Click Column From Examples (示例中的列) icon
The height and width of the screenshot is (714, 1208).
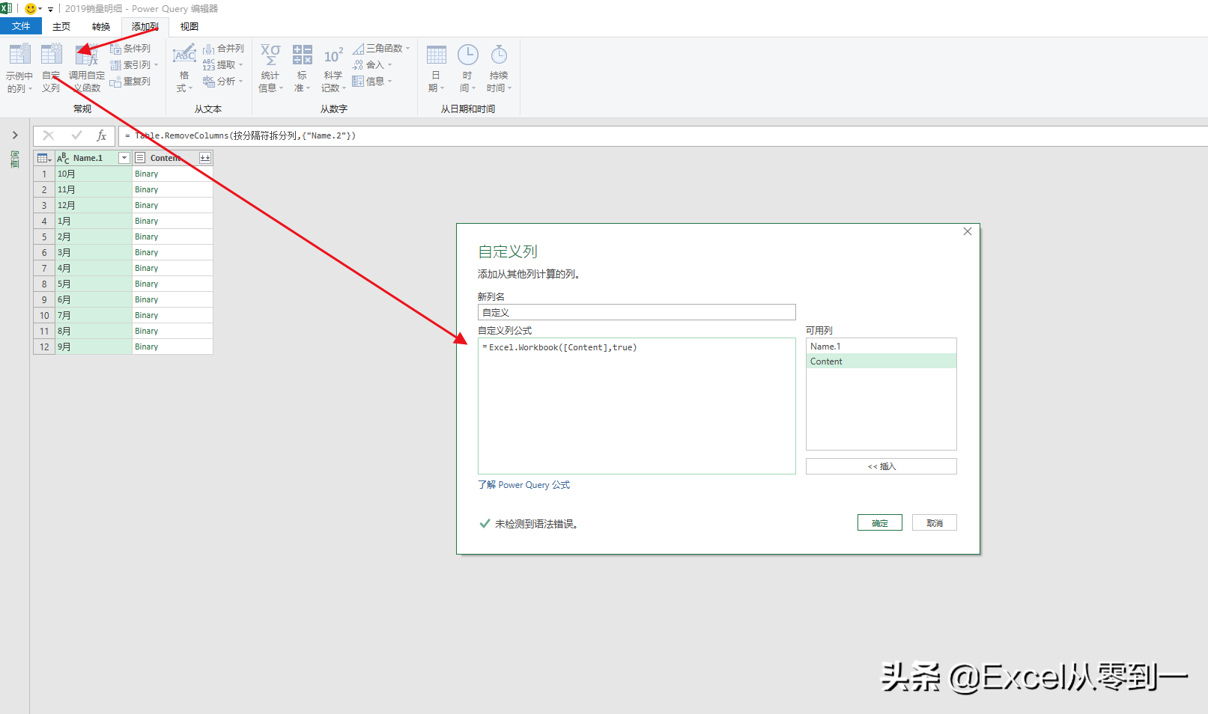point(19,55)
